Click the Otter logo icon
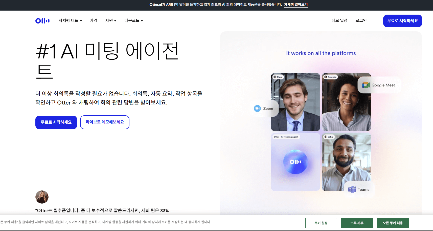The image size is (433, 231). [x=42, y=21]
